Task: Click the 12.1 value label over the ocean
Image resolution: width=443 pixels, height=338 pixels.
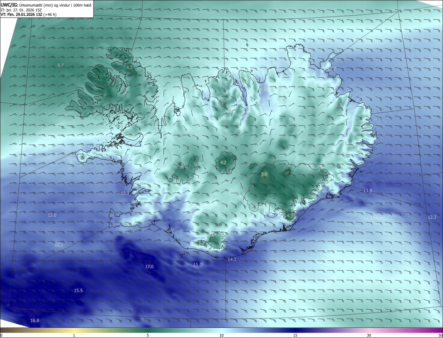Action: click(x=59, y=245)
